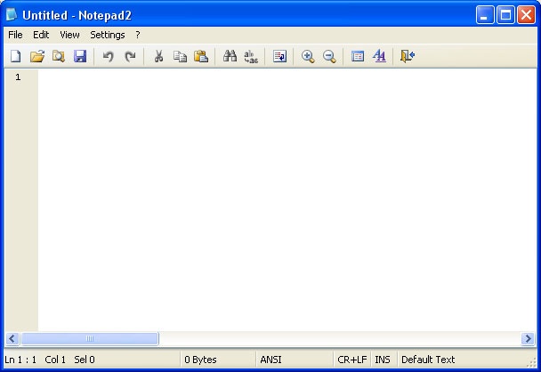Toggle the INS insert mode indicator
The width and height of the screenshot is (541, 372).
(x=383, y=360)
